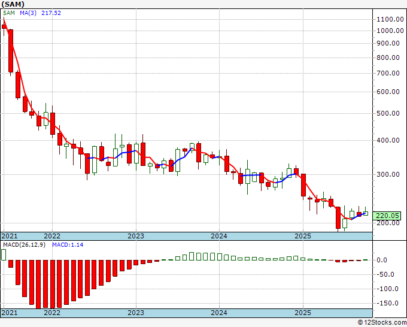Click the 300.00 price axis label
The height and width of the screenshot is (327, 407).
click(x=388, y=174)
